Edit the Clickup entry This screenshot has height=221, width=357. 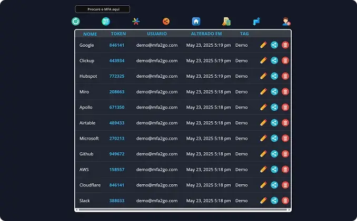pos(263,60)
